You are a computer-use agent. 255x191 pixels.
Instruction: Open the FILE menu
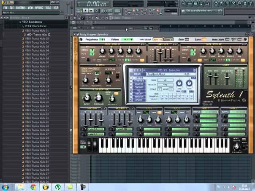[5, 8]
